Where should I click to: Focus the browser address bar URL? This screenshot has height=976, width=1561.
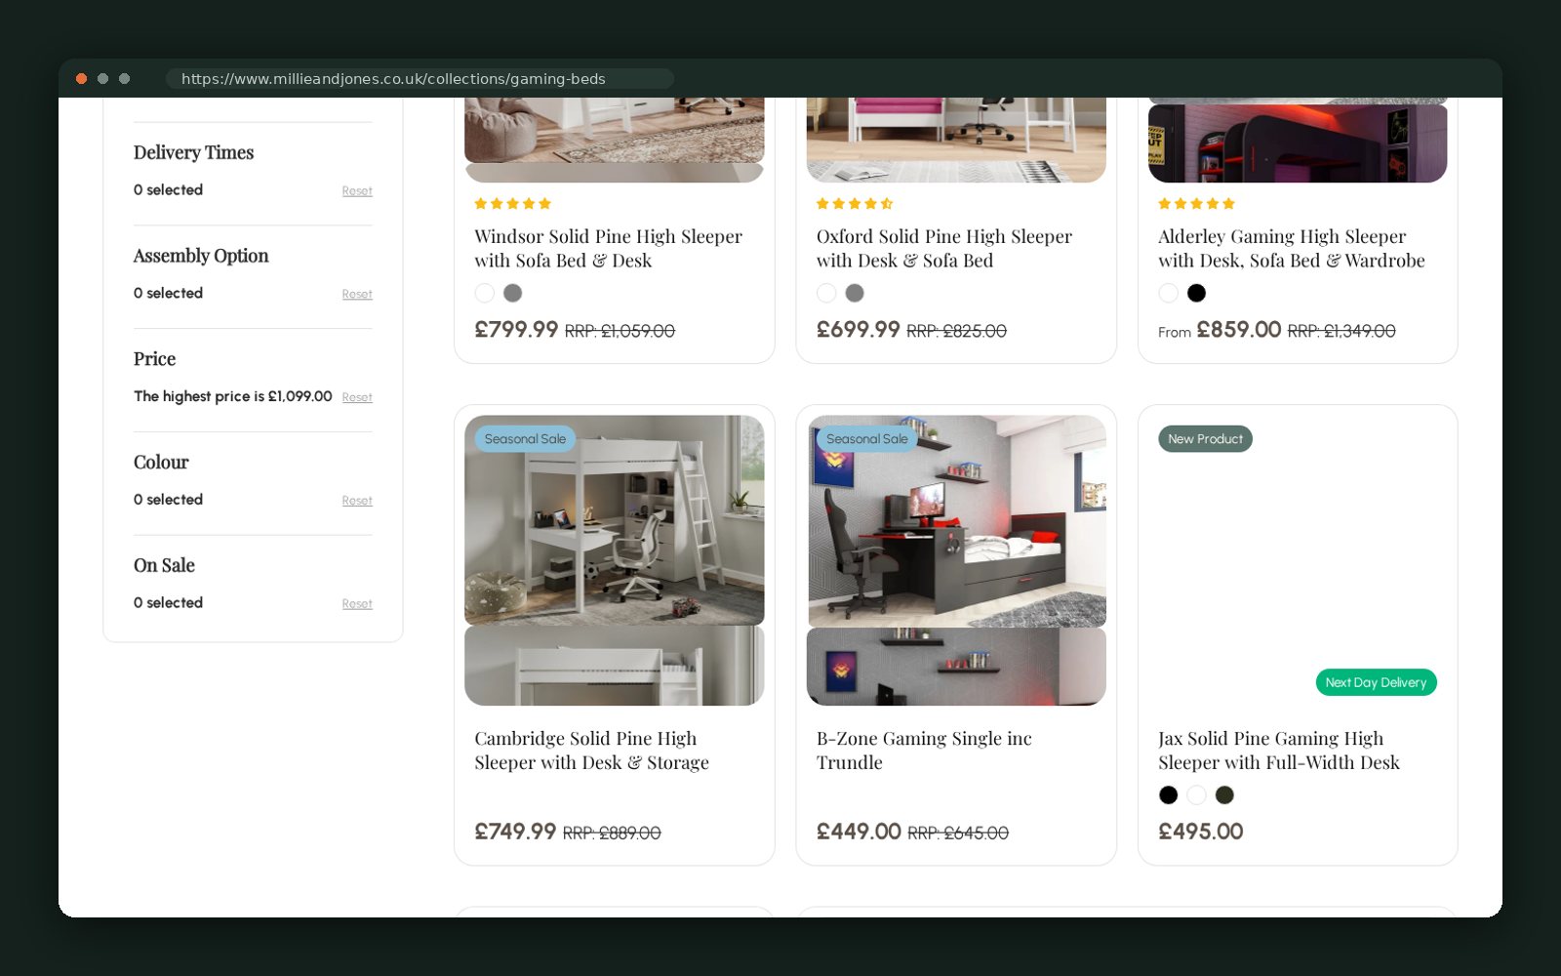pyautogui.click(x=420, y=79)
